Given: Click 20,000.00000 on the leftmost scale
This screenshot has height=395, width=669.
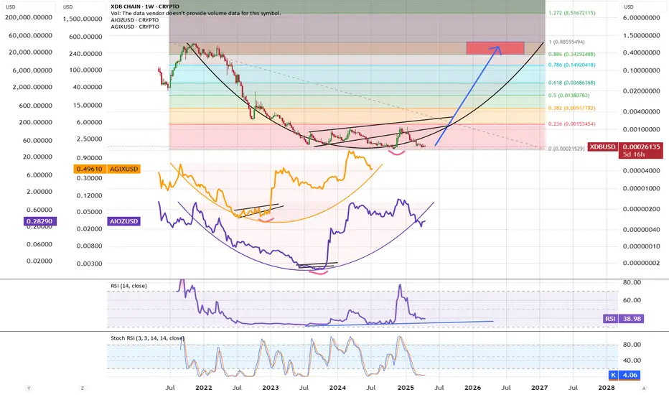Looking at the screenshot, I should tap(31, 52).
